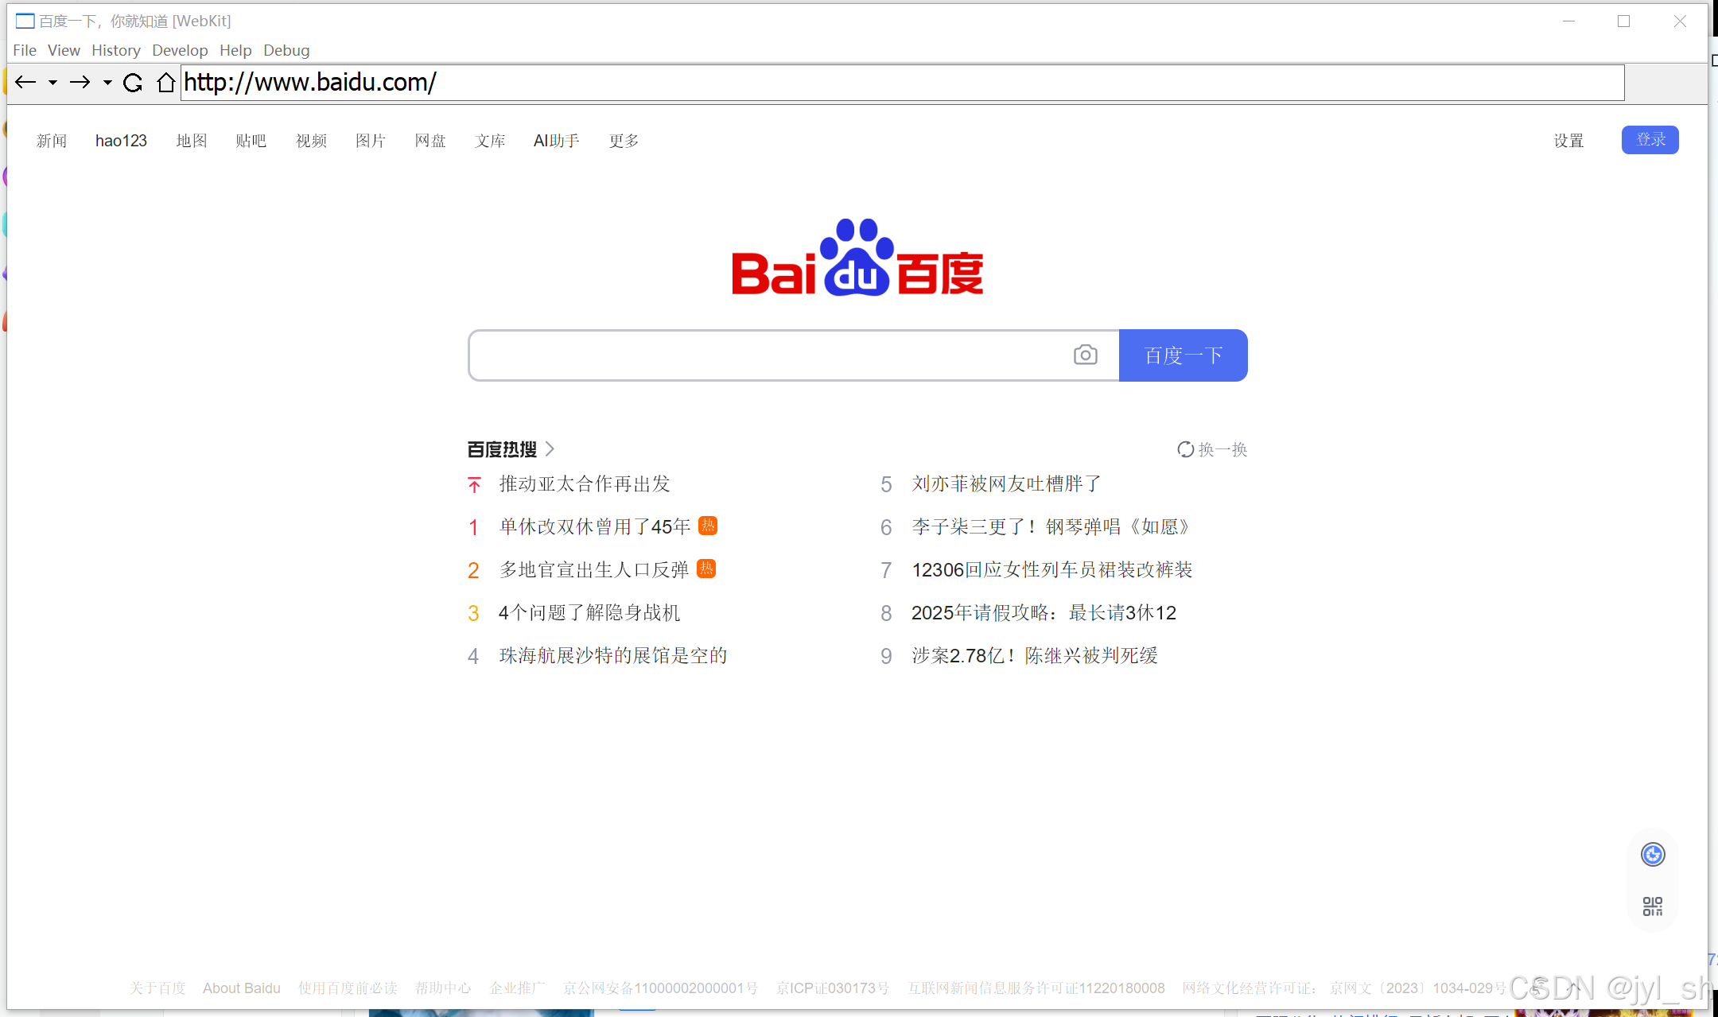Click hot badge beside 多地官宣出生人口反弹
This screenshot has width=1718, height=1017.
click(706, 569)
